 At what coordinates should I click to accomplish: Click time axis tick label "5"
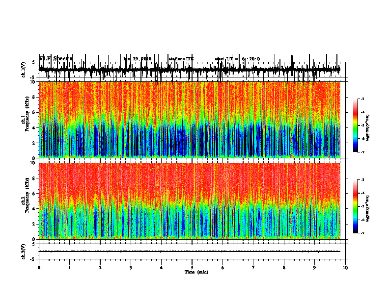pyautogui.click(x=192, y=268)
